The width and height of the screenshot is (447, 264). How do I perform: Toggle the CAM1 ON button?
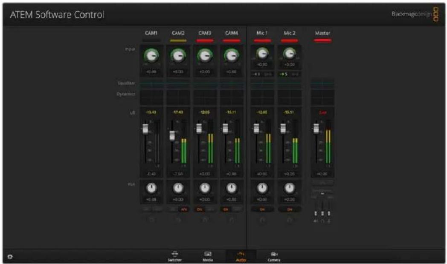click(146, 209)
